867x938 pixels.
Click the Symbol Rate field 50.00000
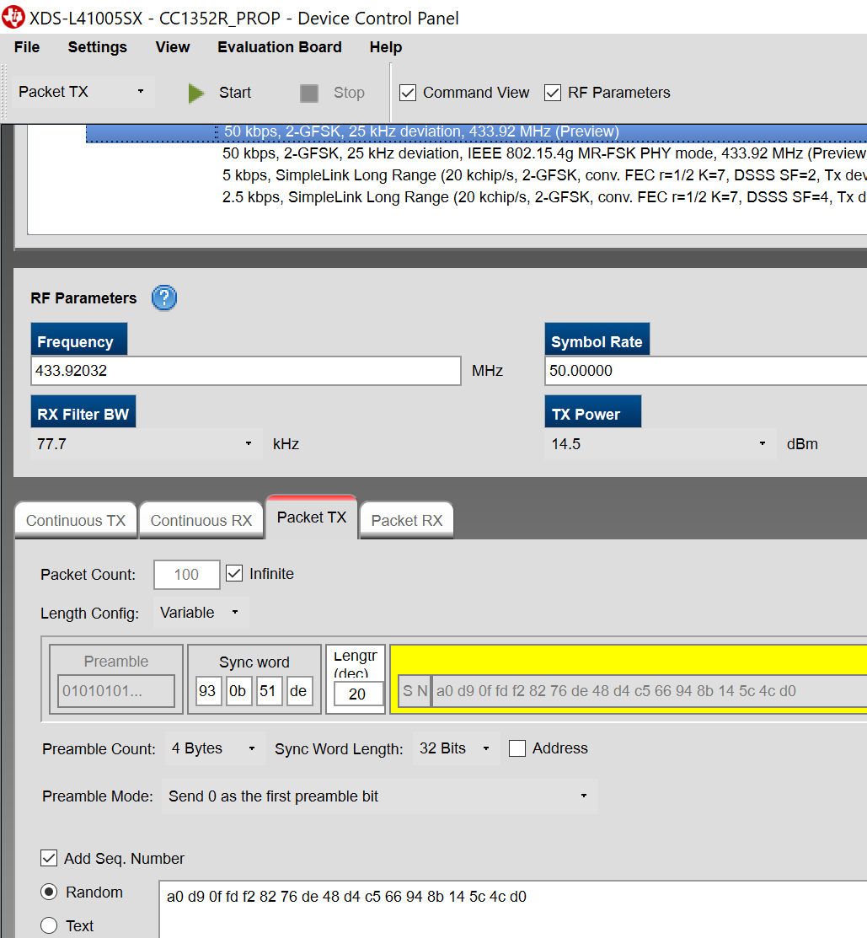[x=705, y=371]
